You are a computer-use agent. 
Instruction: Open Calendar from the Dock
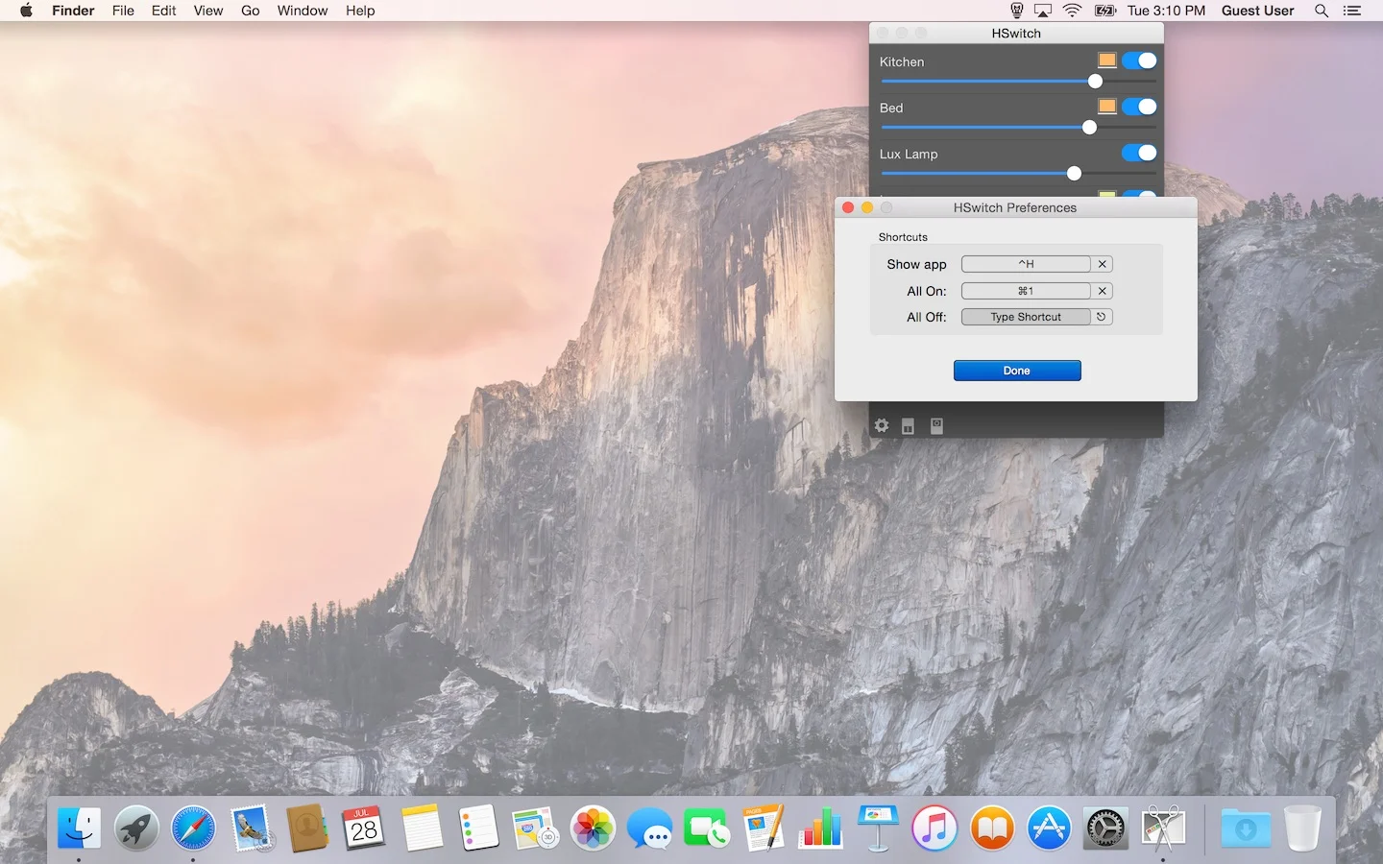(x=364, y=828)
